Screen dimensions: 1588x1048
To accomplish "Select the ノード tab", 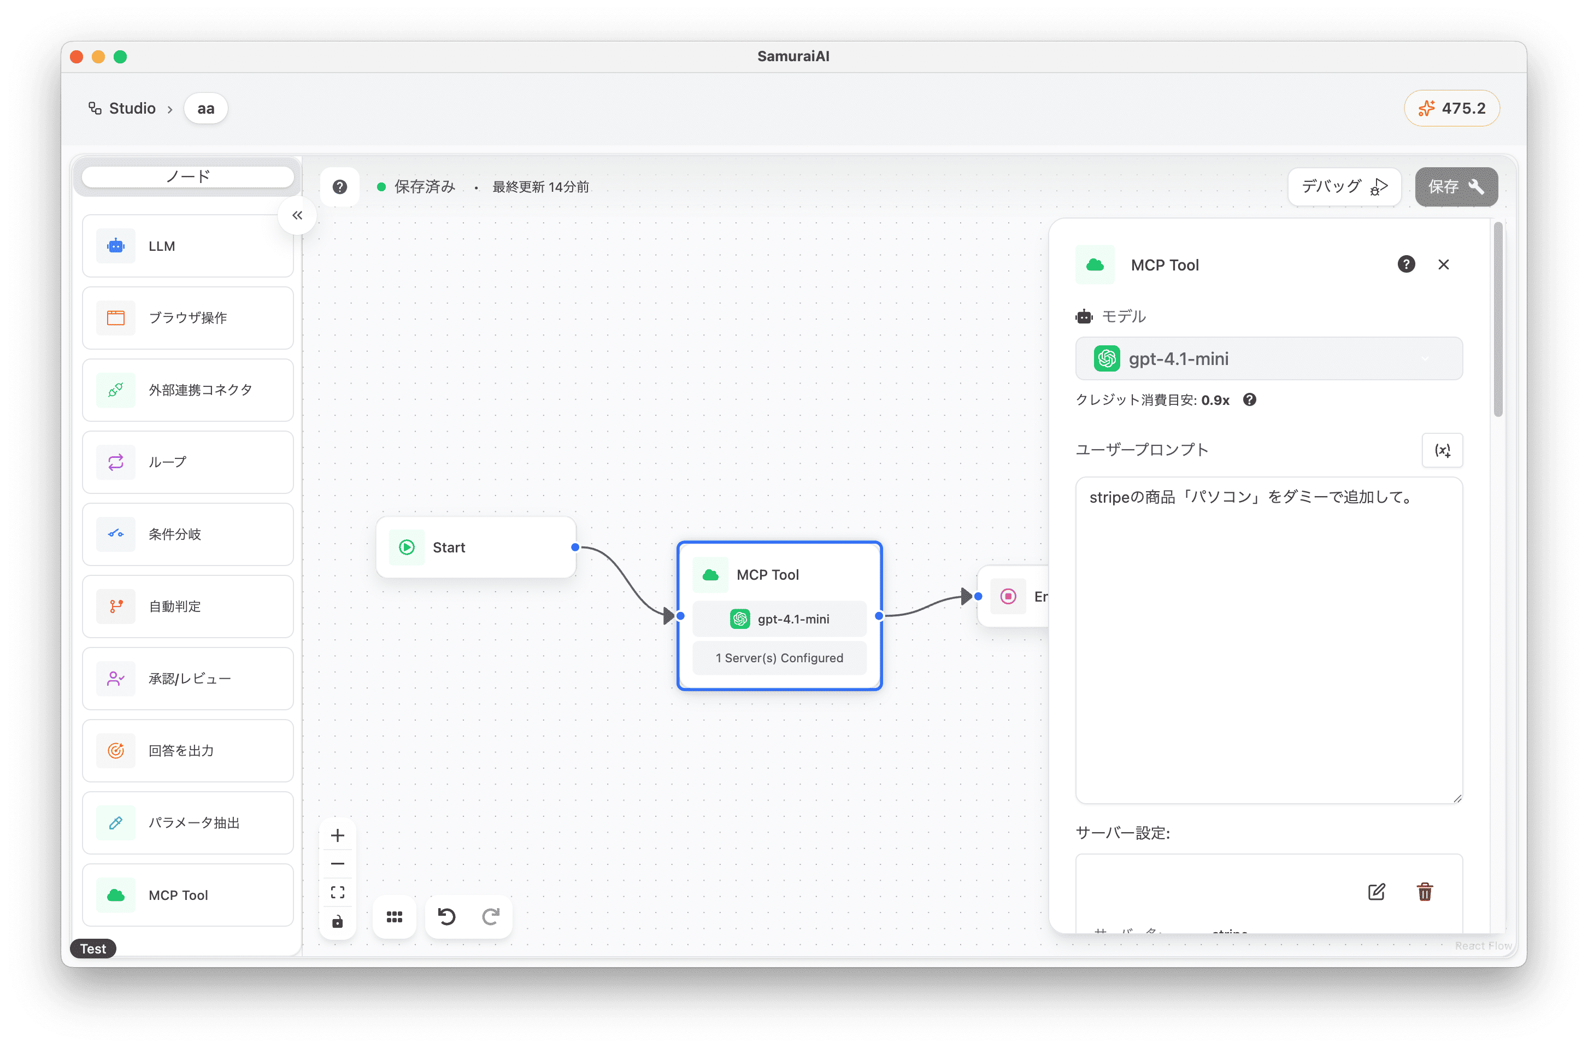I will 188,176.
